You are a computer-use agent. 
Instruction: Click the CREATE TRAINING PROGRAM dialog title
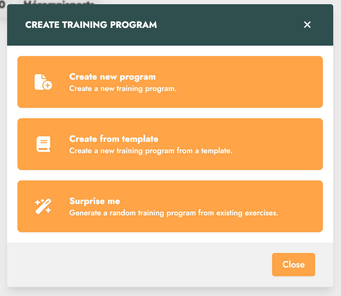(x=91, y=25)
